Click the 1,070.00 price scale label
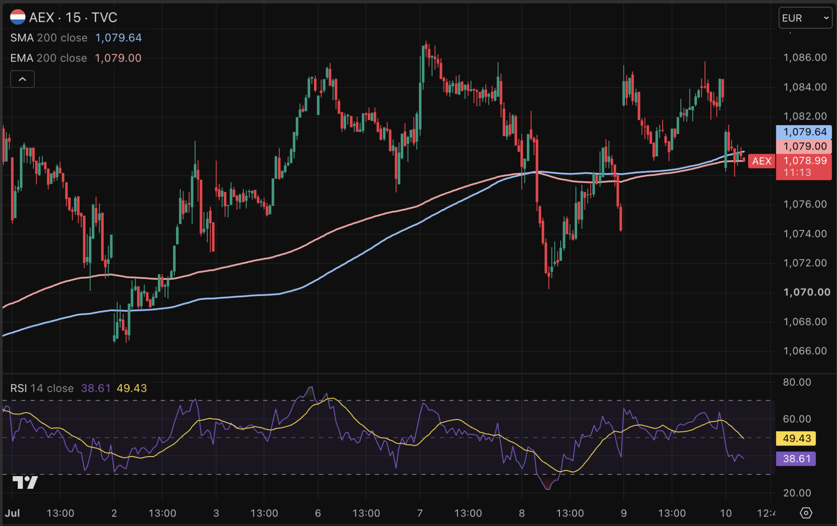Viewport: 837px width, 526px height. click(x=807, y=292)
